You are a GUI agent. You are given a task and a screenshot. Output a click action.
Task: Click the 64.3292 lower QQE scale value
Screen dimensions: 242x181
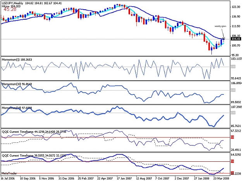point(236,154)
